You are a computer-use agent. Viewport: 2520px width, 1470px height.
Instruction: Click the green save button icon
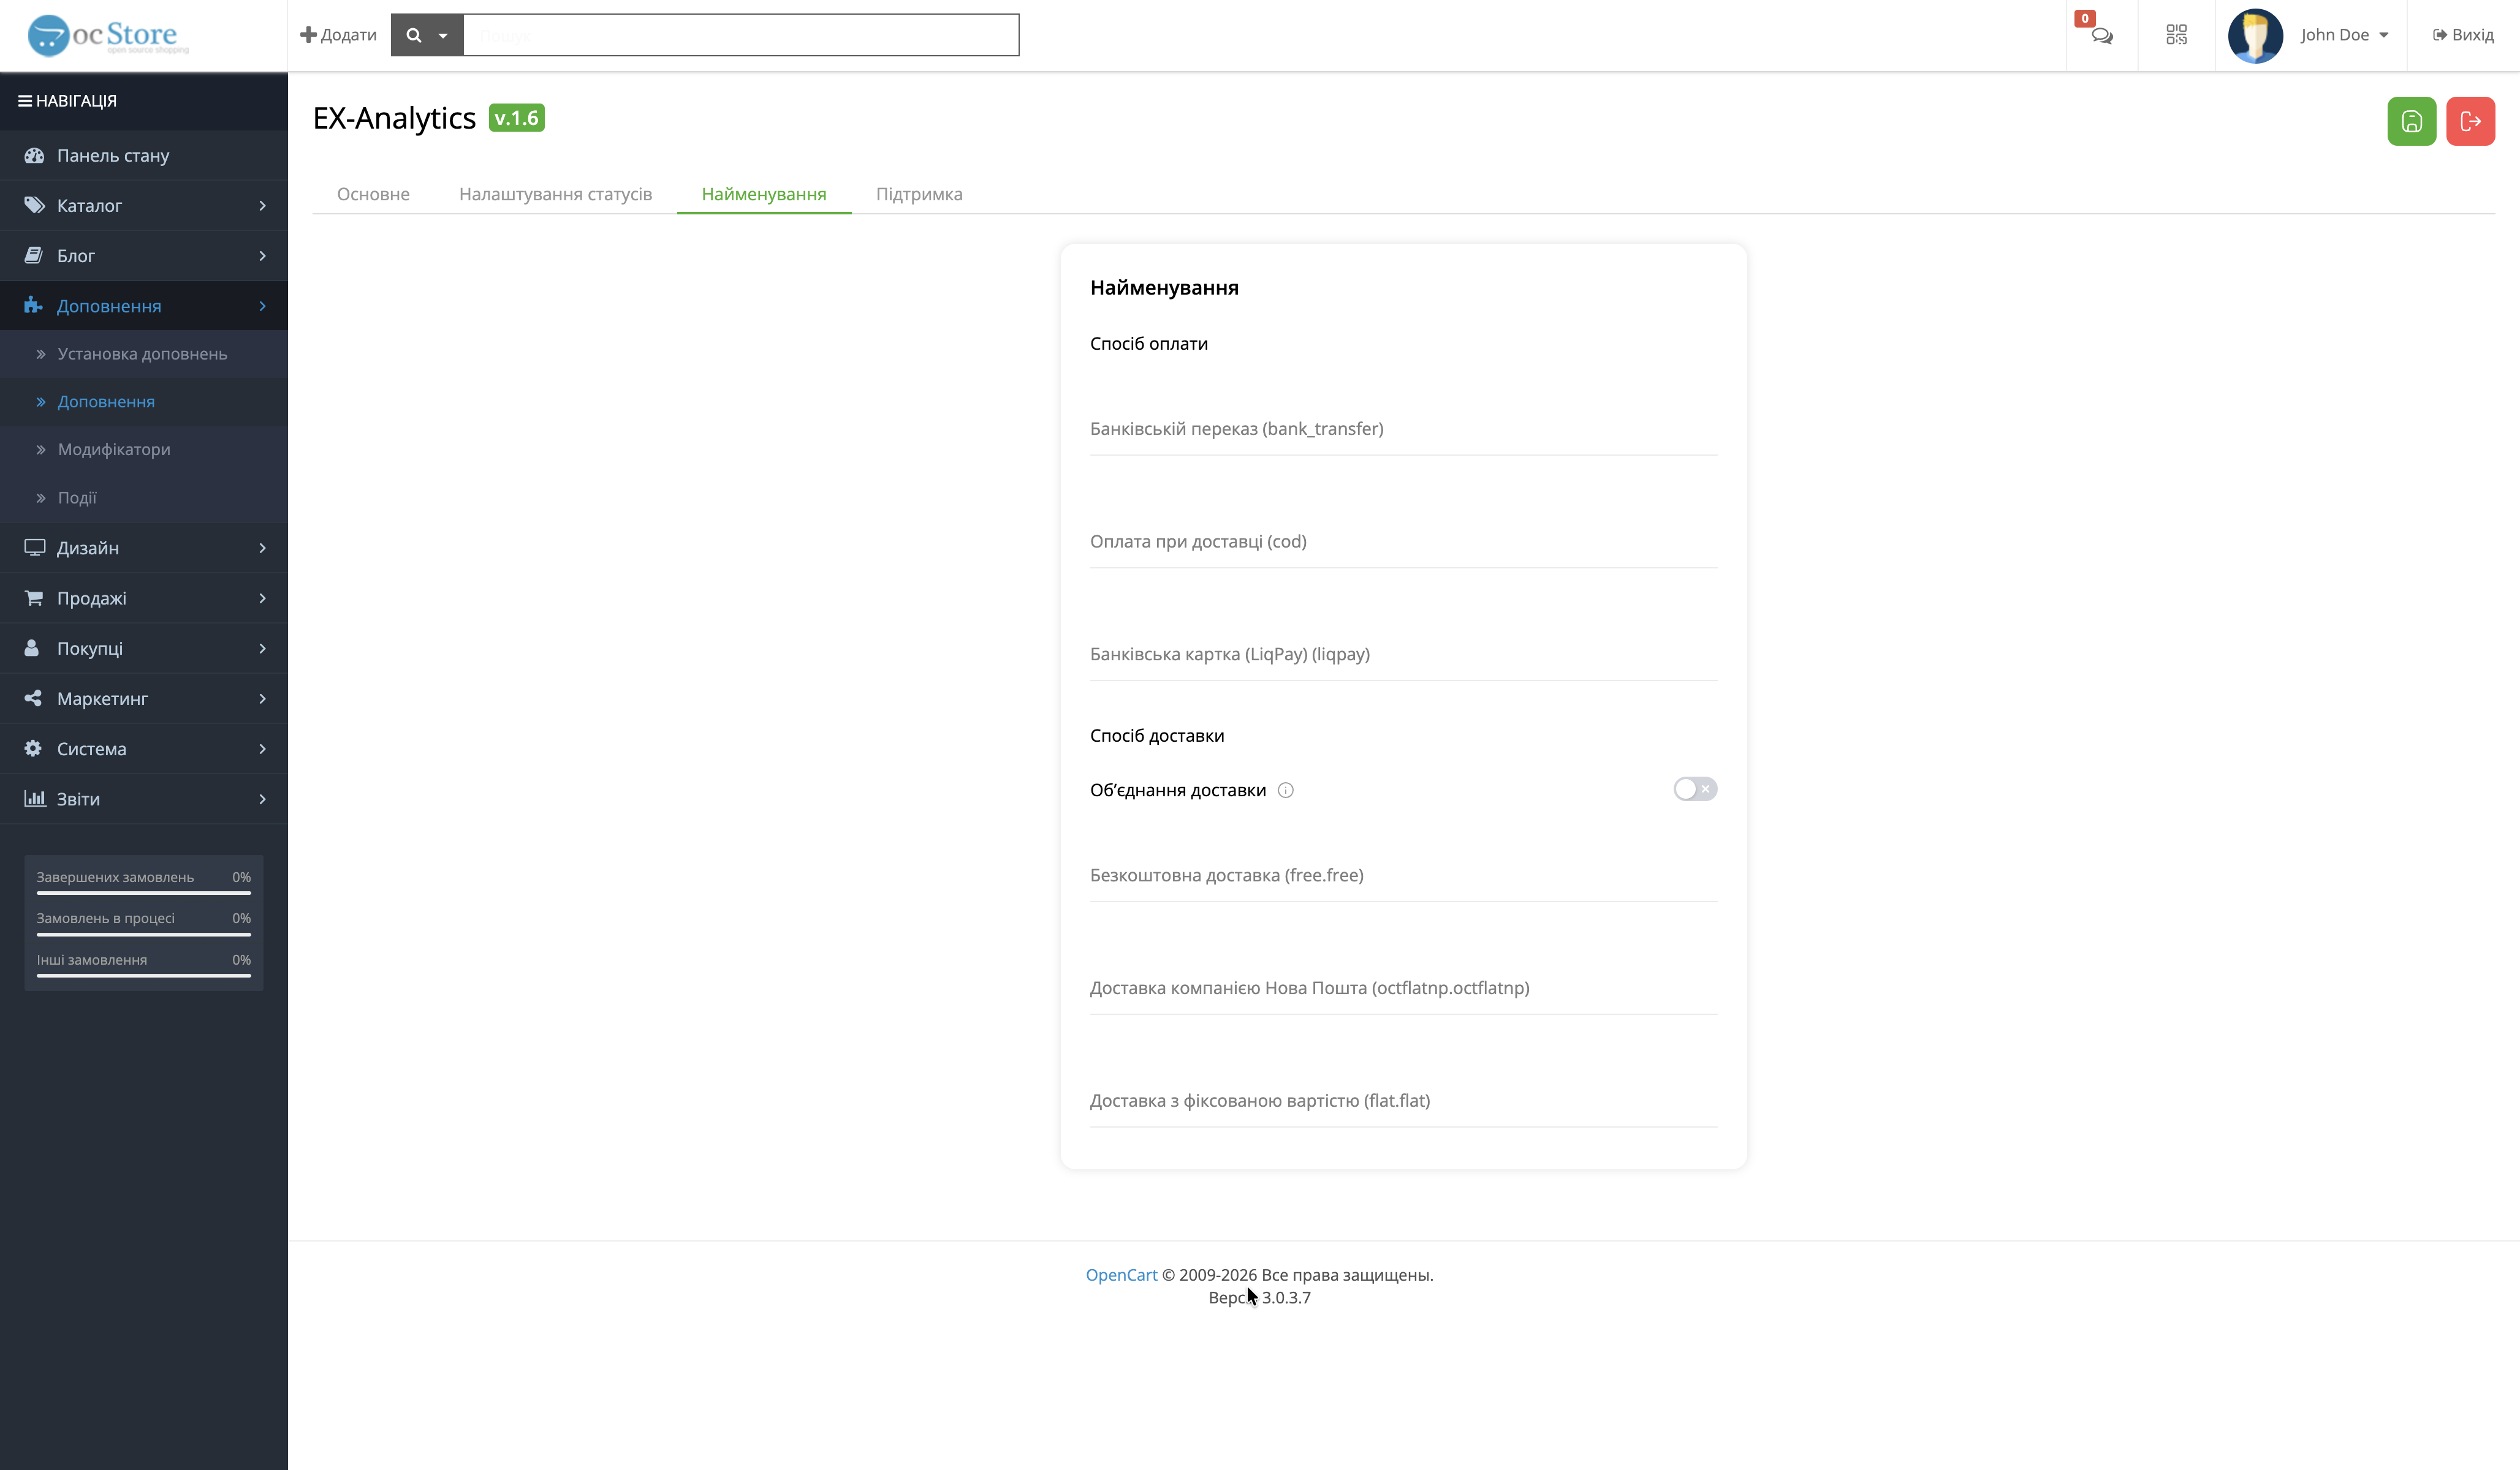(2411, 121)
